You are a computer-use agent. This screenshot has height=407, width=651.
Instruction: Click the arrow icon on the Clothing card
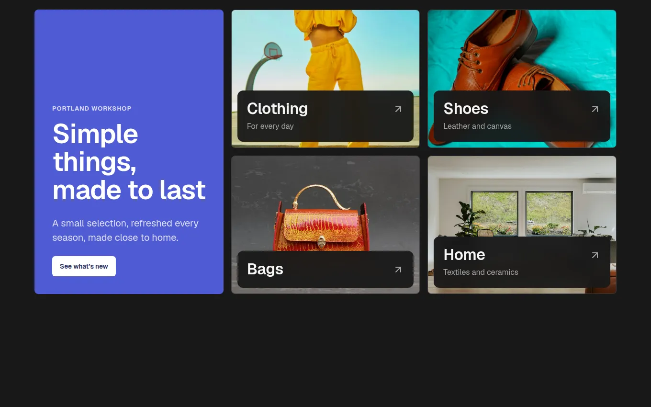398,109
